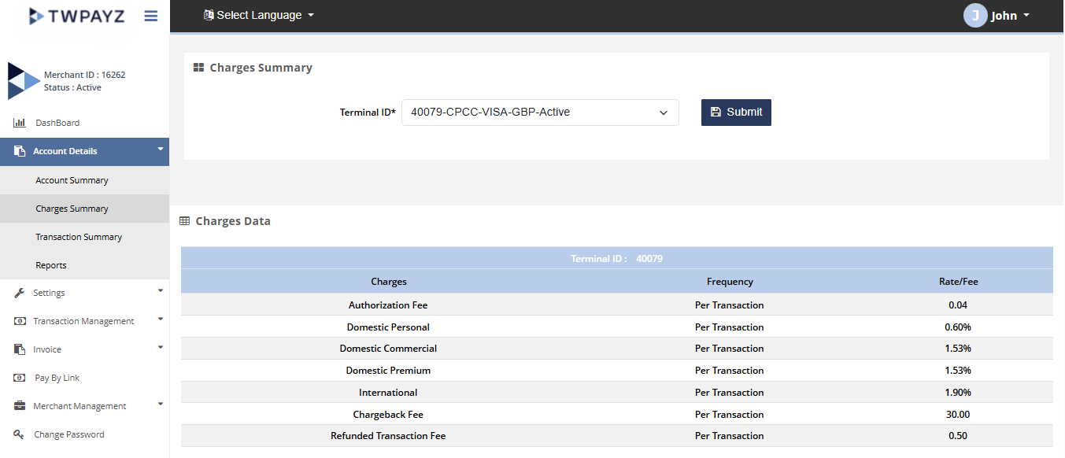Click the John user avatar circle
Viewport: 1065px width, 458px height.
pos(974,16)
